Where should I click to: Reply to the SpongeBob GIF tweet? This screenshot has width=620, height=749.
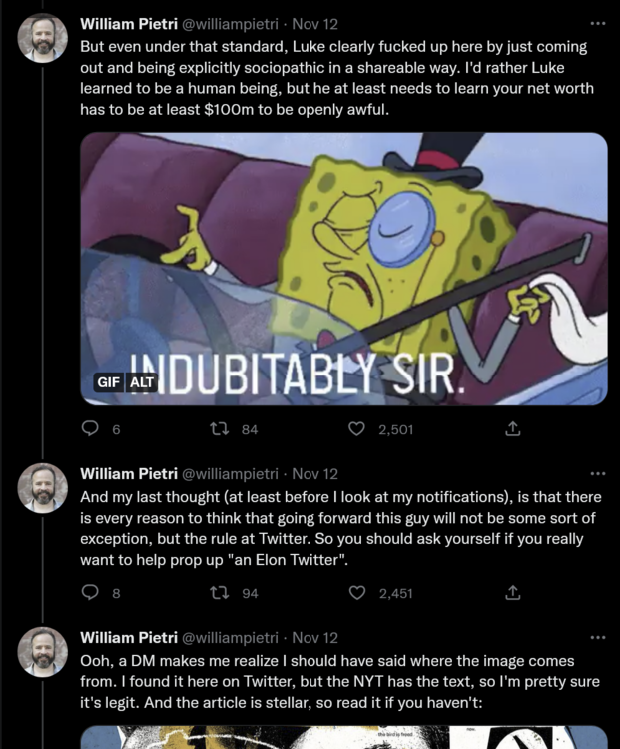click(x=90, y=429)
